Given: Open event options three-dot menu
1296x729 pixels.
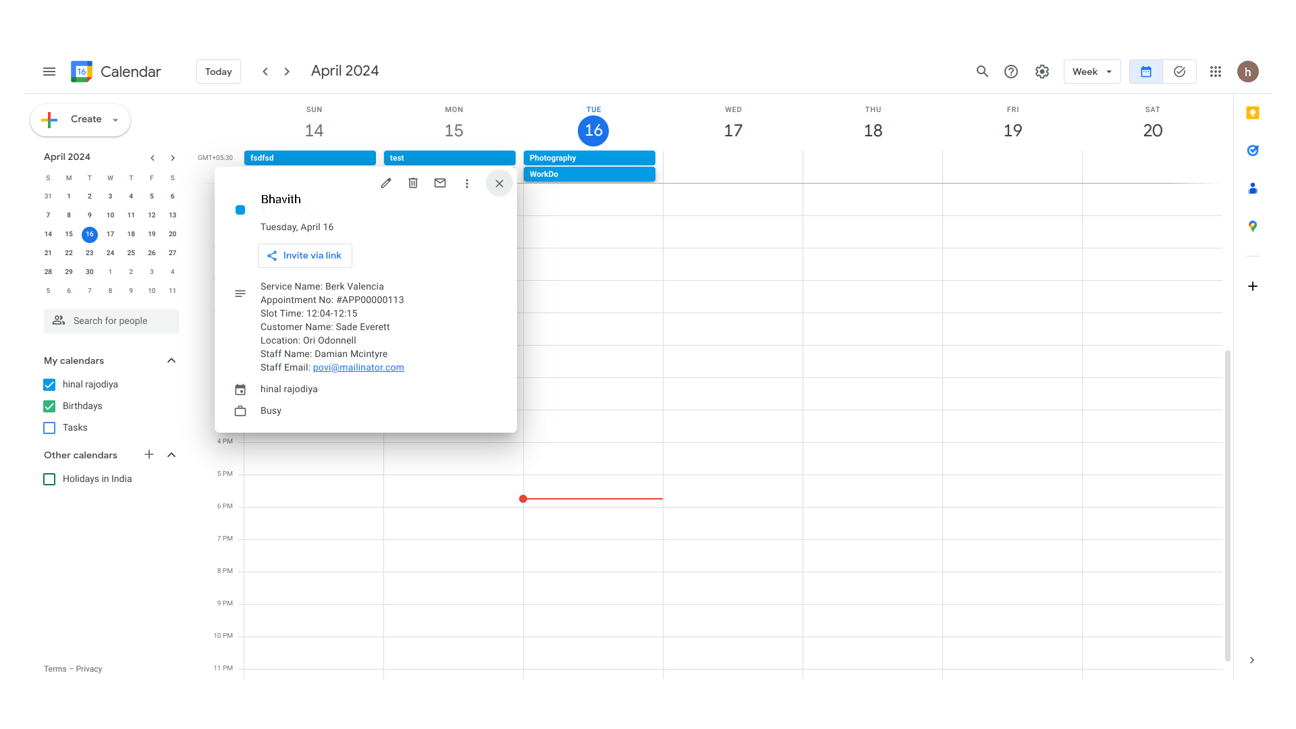Looking at the screenshot, I should click(466, 184).
